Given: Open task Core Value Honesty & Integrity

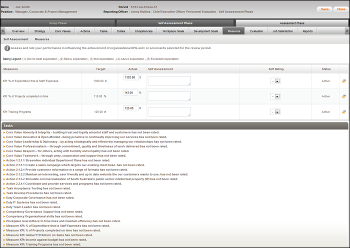Looking at the screenshot, I should pos(82,132).
